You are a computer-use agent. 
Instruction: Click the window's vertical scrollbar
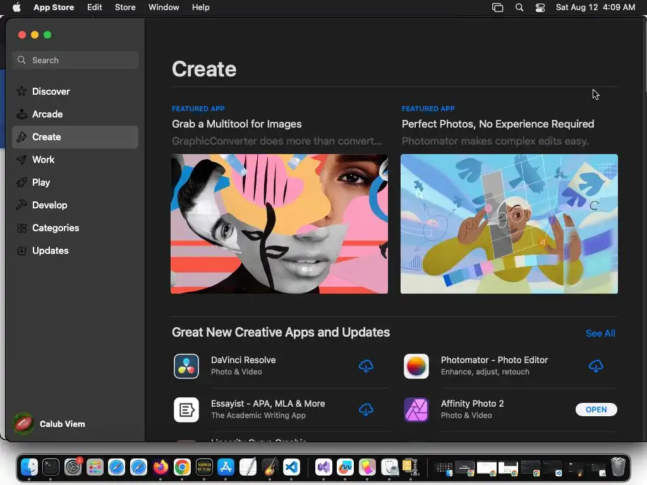click(x=644, y=56)
